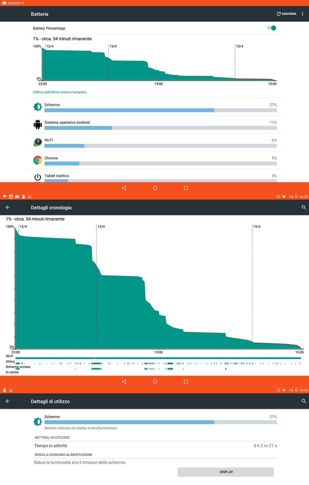Tap the Instagram notification icon in status bar
The height and width of the screenshot is (485, 309).
click(x=11, y=197)
